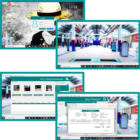Close the report viewer window
This screenshot has height=140, width=140.
pyautogui.click(x=116, y=104)
